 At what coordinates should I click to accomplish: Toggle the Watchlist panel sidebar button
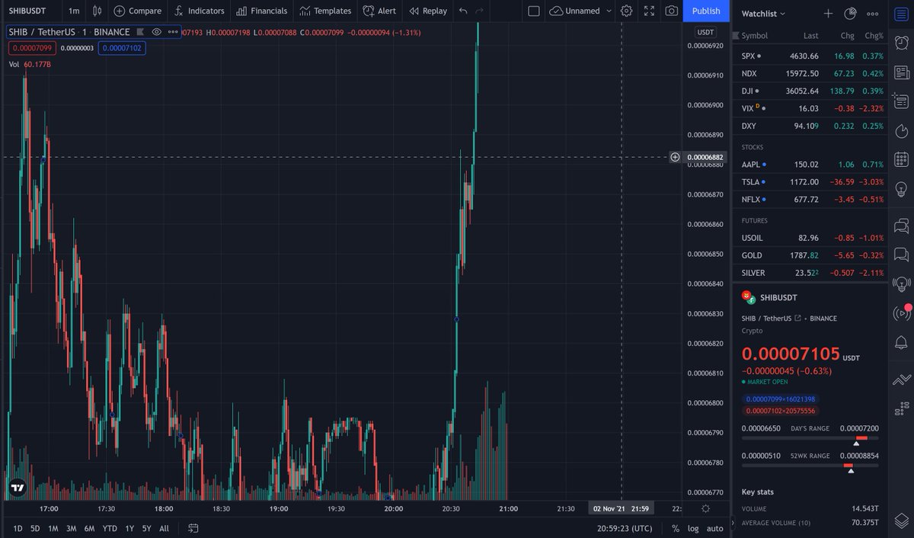(x=902, y=13)
